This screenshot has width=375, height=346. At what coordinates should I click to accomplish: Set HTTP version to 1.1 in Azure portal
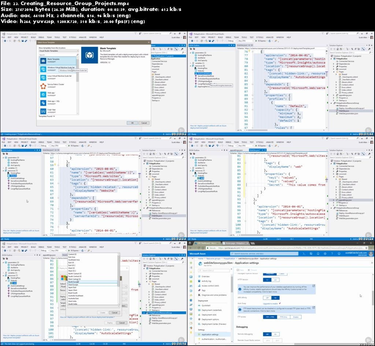[267, 280]
